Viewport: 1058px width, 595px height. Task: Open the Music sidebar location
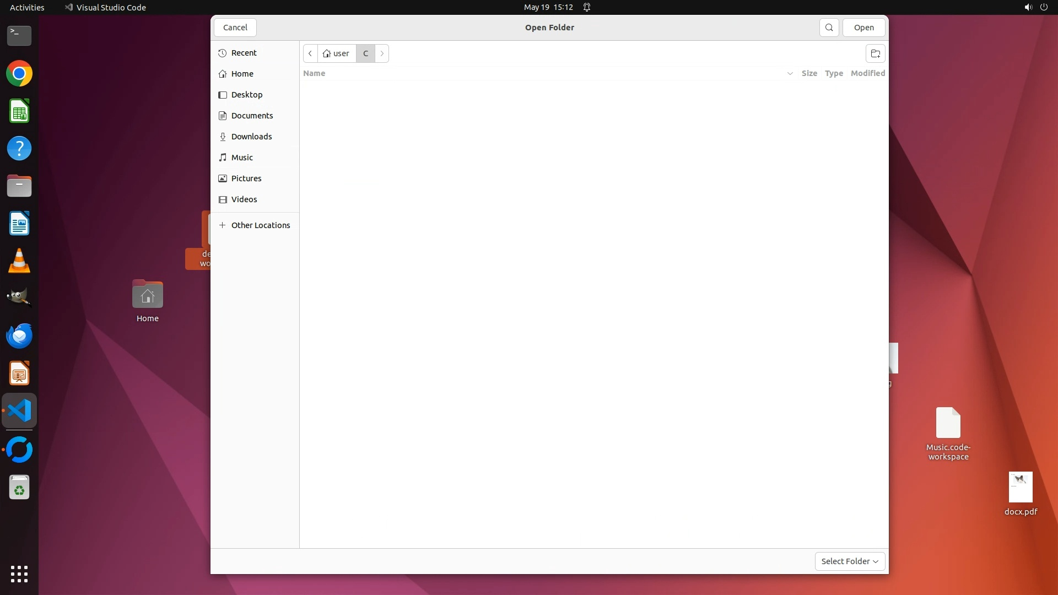point(242,158)
